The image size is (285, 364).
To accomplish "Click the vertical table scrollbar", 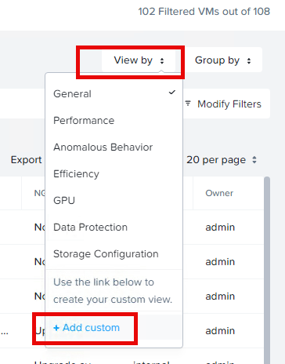I will coord(267,270).
